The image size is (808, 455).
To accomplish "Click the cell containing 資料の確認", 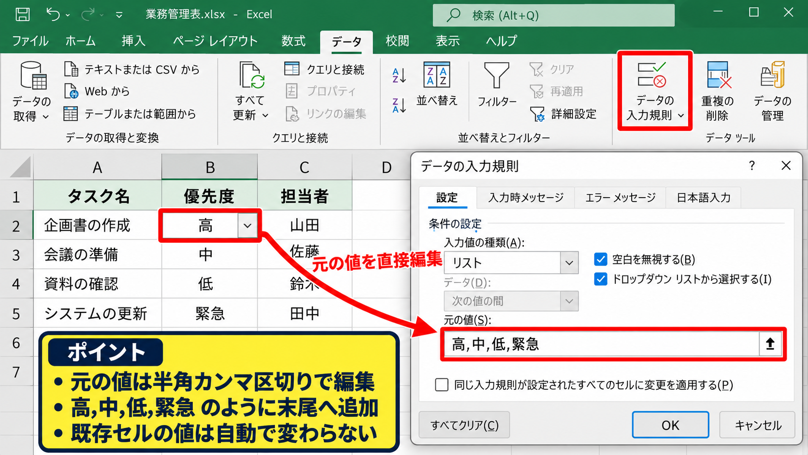I will pyautogui.click(x=97, y=284).
